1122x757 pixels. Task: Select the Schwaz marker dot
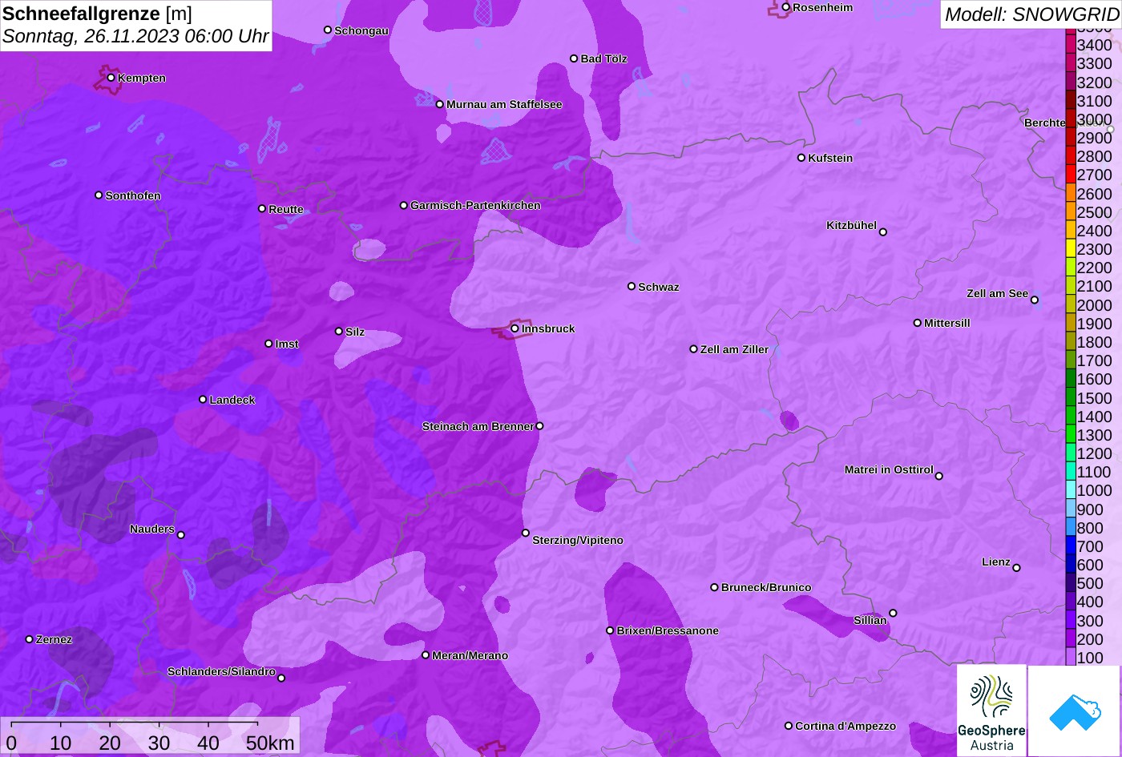(x=632, y=286)
